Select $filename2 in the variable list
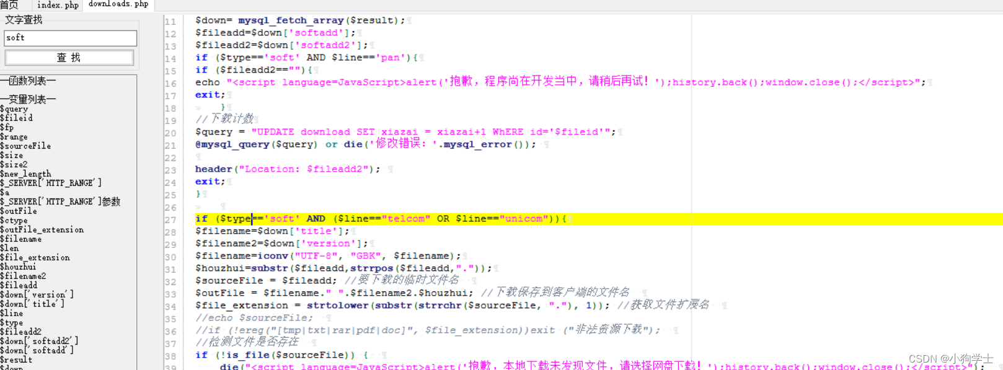Screen dimensions: 1003x370 24,276
